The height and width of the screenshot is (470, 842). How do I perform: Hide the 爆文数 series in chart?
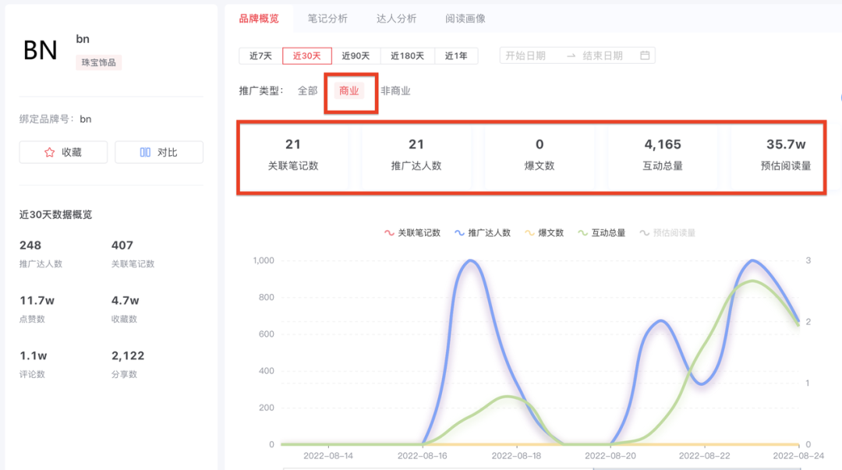coord(544,232)
